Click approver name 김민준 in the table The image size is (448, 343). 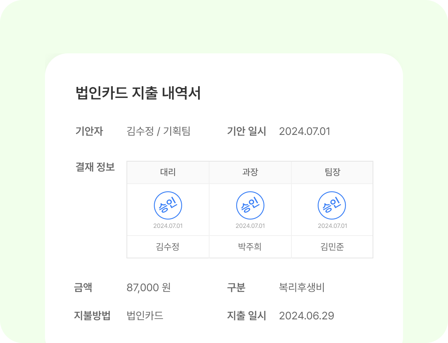pos(332,246)
